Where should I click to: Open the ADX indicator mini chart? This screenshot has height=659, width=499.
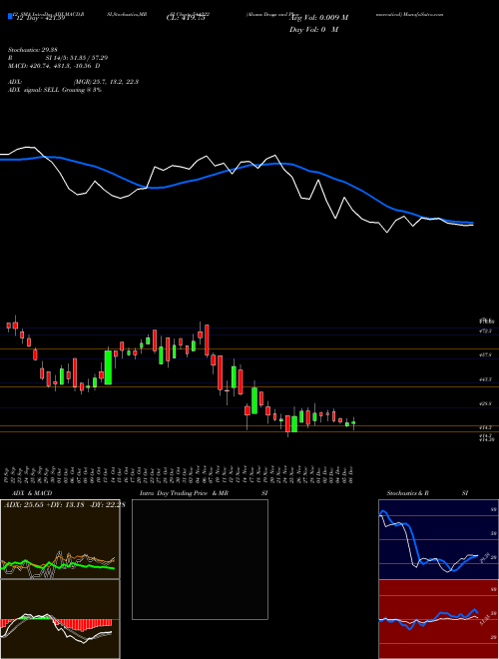coord(60,539)
